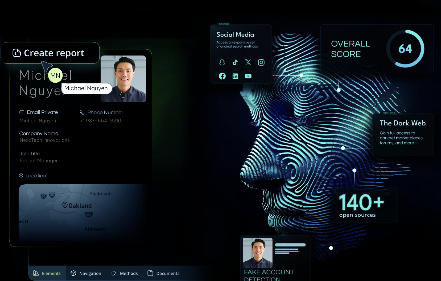Click the 140+ open sources card
This screenshot has height=281, width=441.
365,205
